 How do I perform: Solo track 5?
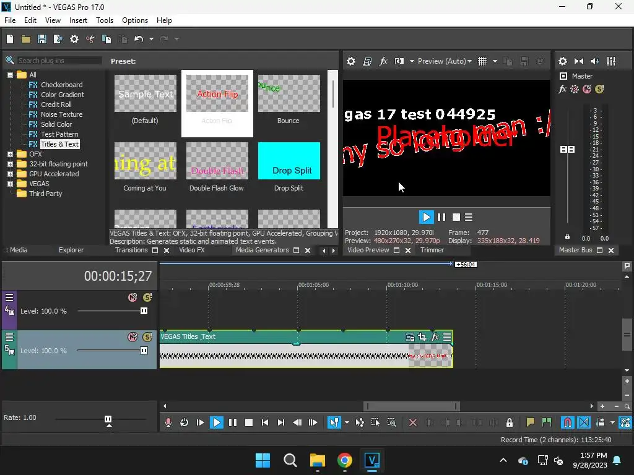click(x=147, y=337)
